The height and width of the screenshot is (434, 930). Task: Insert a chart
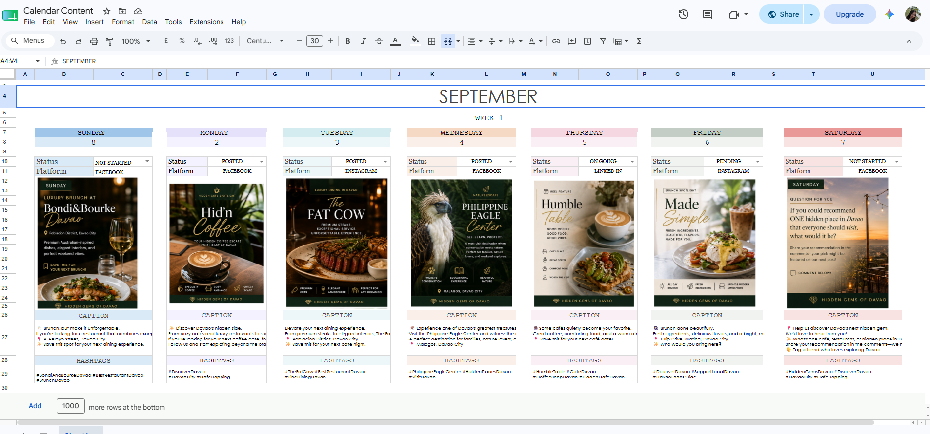pos(587,41)
